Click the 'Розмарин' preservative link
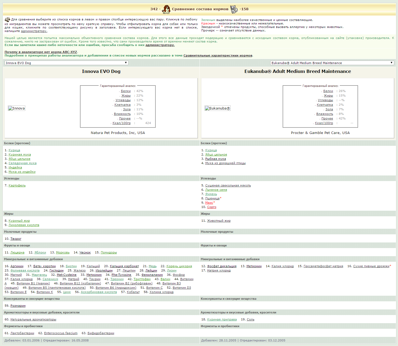This screenshot has width=398, height=346. 18,306
